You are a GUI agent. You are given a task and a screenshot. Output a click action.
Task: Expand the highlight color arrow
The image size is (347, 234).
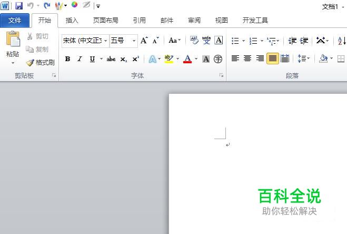177,59
